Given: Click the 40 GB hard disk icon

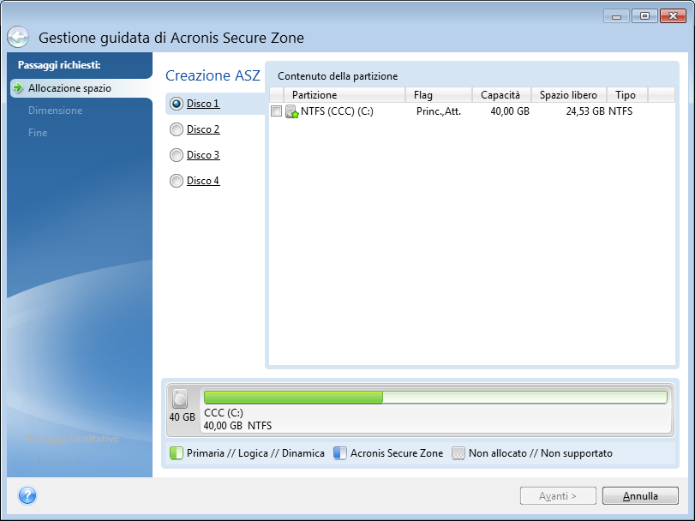Looking at the screenshot, I should click(x=180, y=399).
